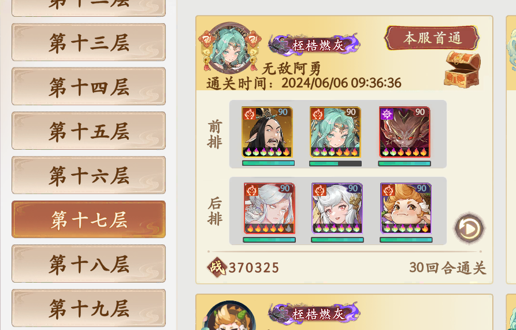516x330 pixels.
Task: Go to 第十八层 floor tab
Action: tap(88, 264)
